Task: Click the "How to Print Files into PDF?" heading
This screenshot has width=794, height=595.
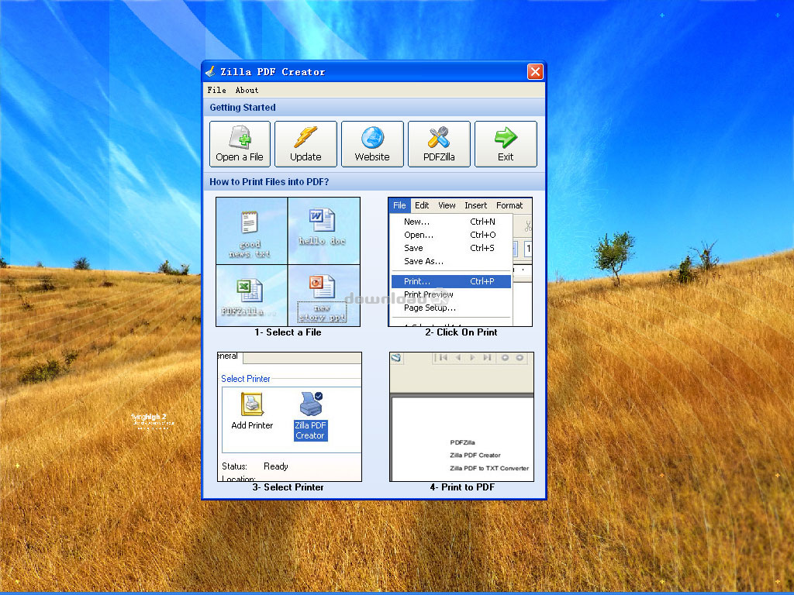Action: [269, 181]
